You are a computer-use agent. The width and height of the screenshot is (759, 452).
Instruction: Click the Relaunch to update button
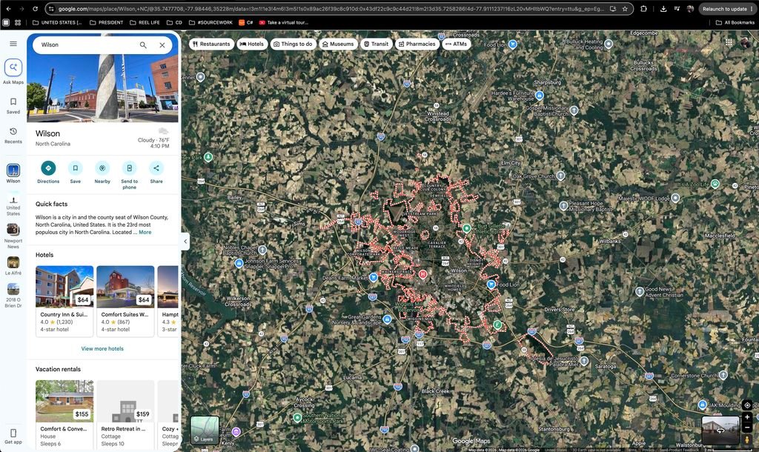tap(728, 9)
